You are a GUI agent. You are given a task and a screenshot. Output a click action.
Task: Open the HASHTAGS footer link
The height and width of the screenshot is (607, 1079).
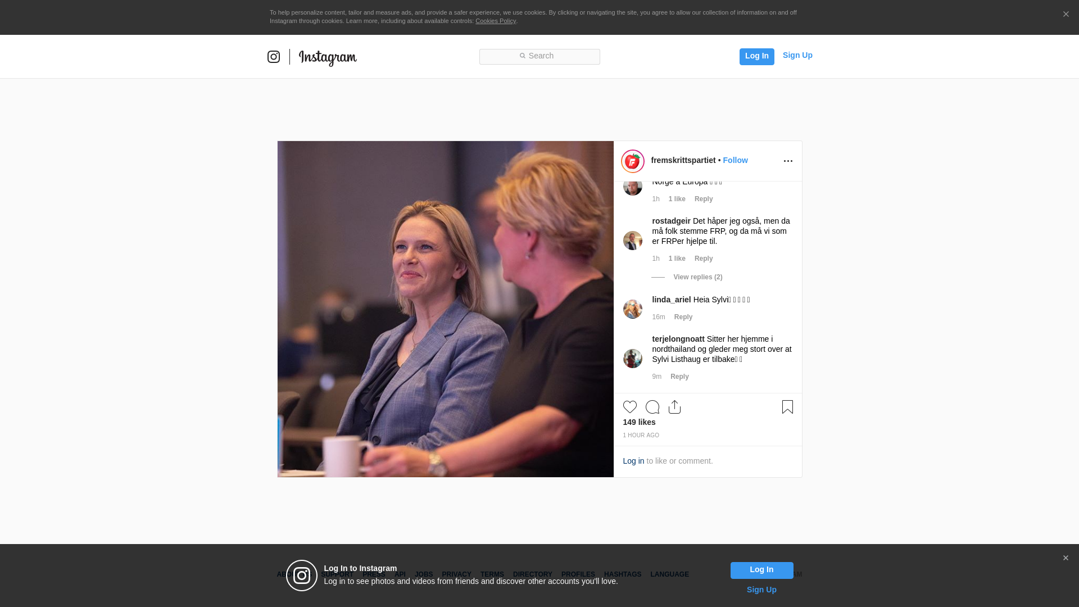point(623,574)
